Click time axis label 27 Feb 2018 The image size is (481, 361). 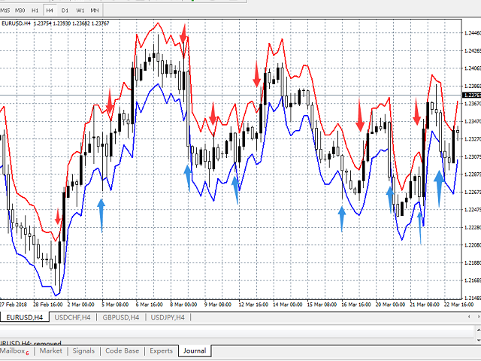tap(14, 305)
